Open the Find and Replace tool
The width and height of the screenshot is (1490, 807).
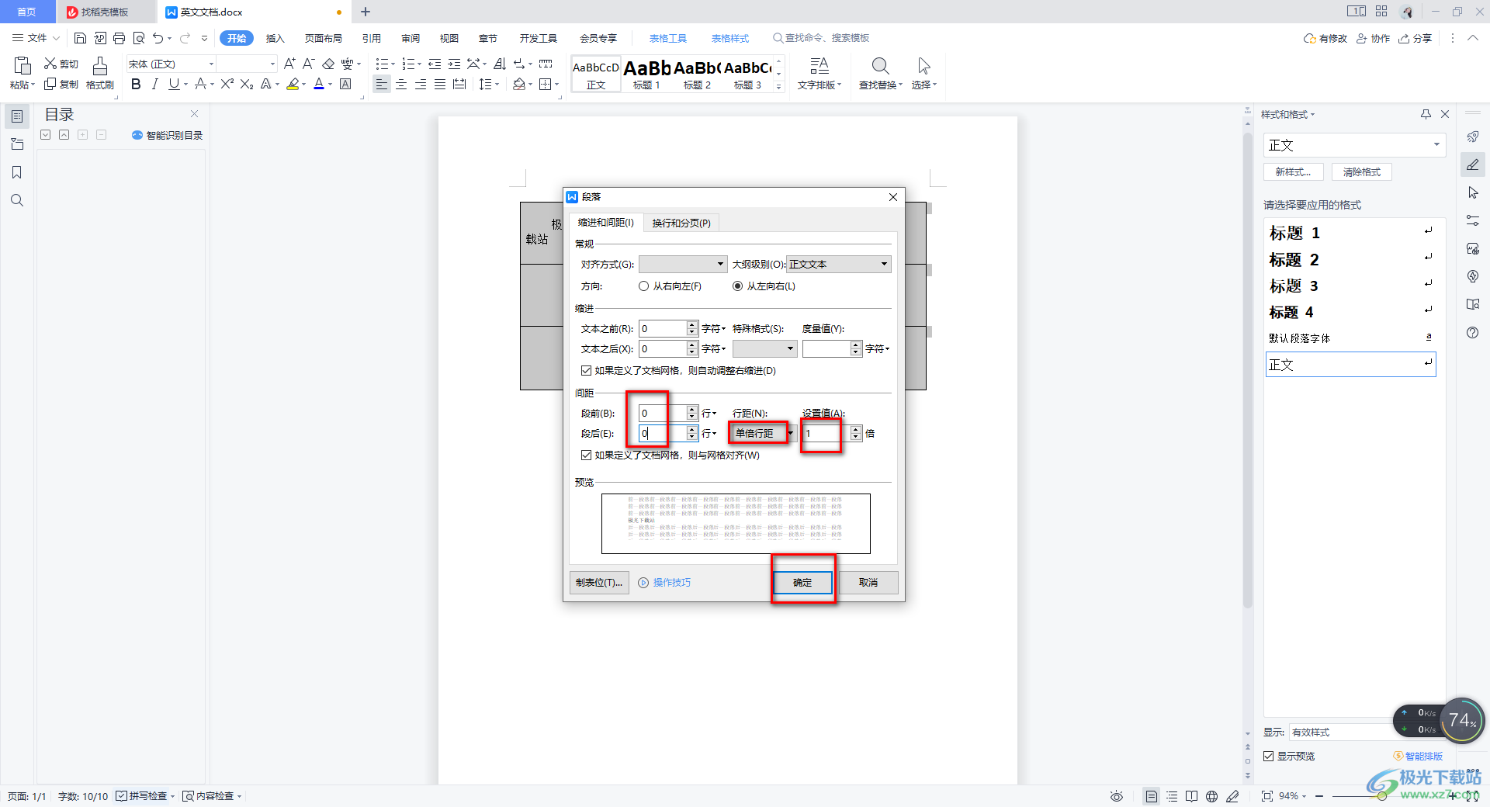(x=881, y=74)
